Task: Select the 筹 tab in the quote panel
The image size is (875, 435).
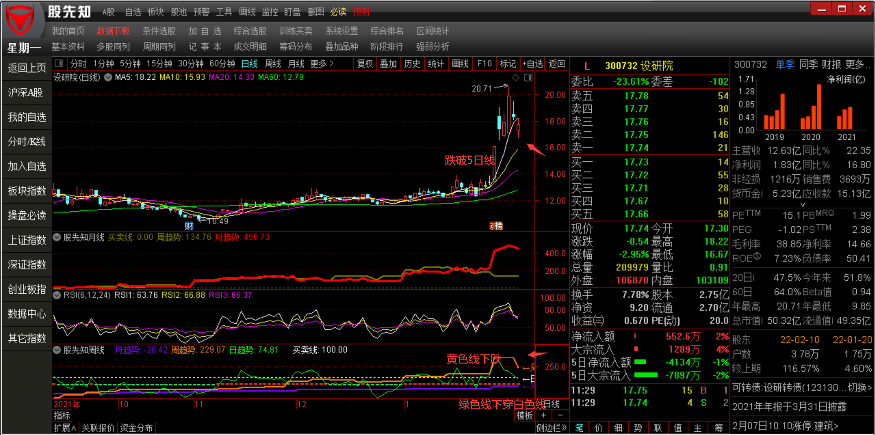Action: coord(719,428)
